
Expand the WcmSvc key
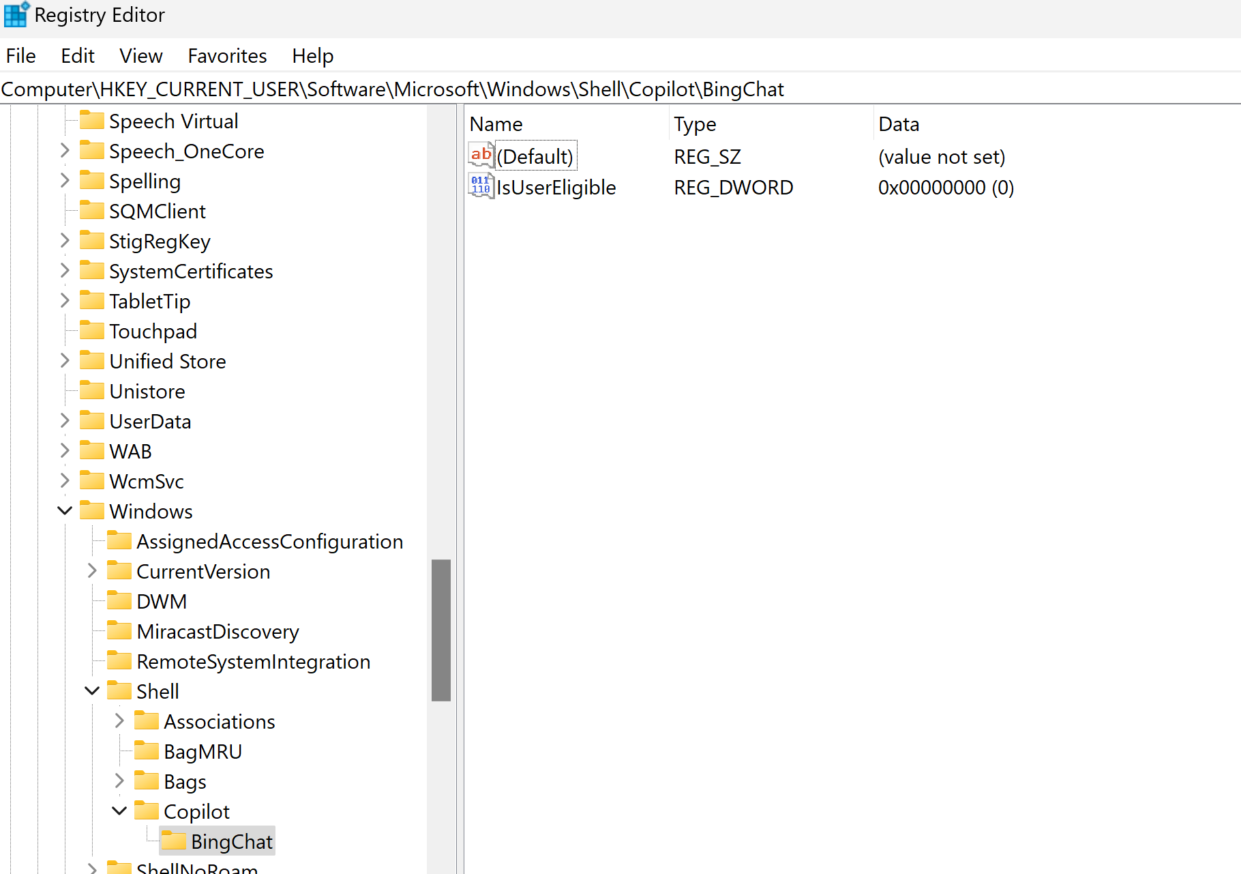pos(65,481)
